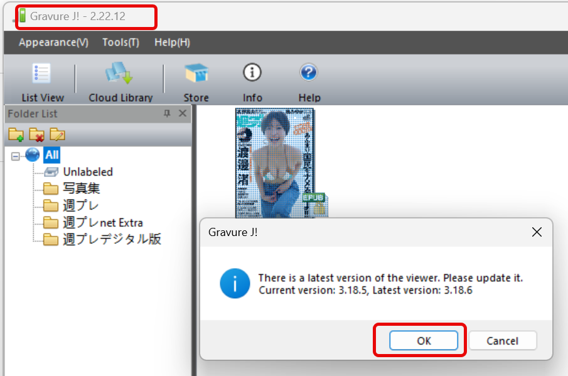Click the Gravure J! app icon in title bar
The width and height of the screenshot is (568, 376).
[x=23, y=16]
